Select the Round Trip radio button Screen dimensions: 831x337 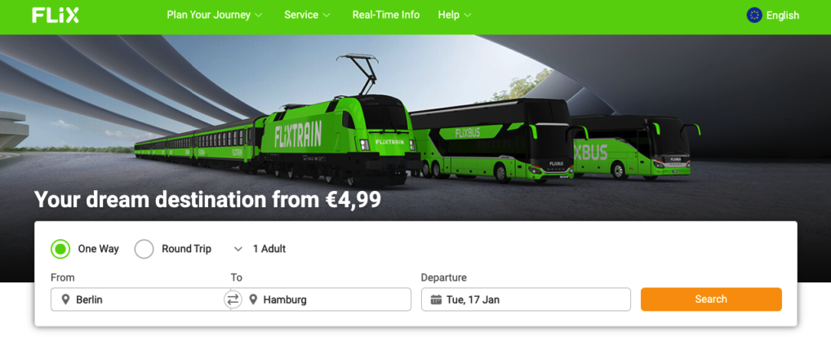(144, 249)
